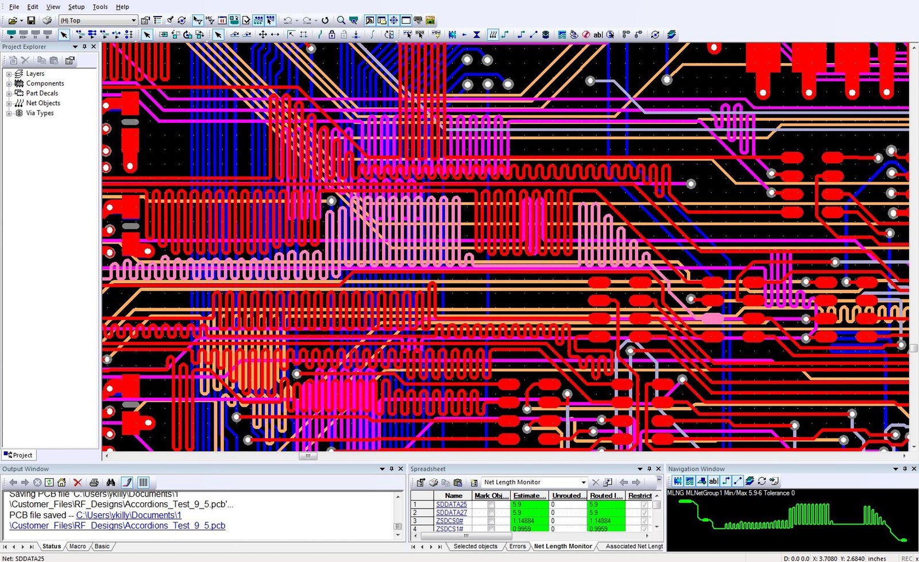
Task: Click the Open file icon
Action: (x=12, y=20)
